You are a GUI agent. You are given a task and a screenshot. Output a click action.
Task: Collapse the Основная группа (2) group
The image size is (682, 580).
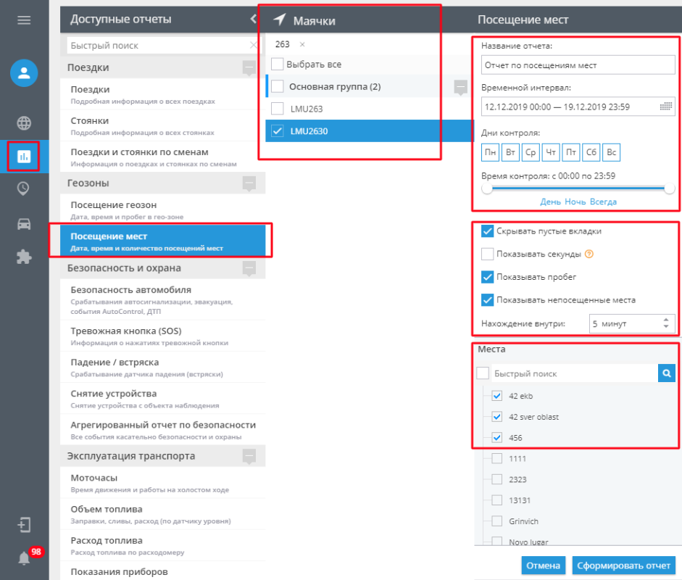(x=461, y=86)
